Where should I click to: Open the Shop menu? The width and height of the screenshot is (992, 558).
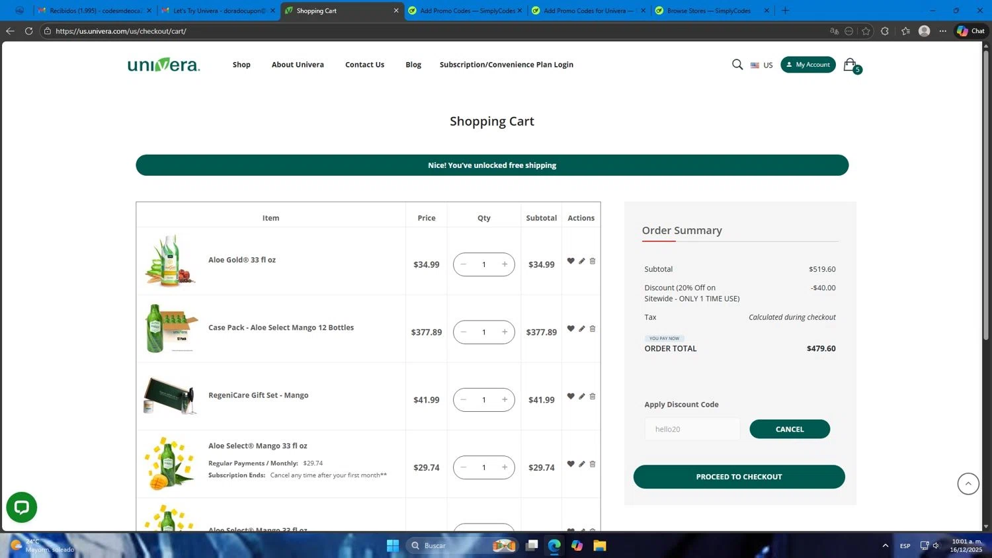click(241, 65)
